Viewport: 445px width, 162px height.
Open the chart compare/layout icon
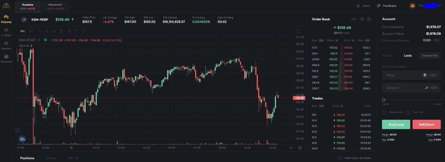tap(61, 31)
